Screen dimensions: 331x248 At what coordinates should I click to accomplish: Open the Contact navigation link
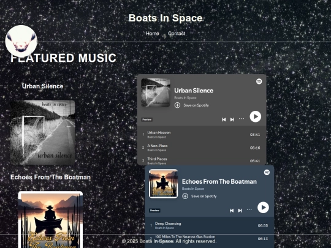(177, 33)
